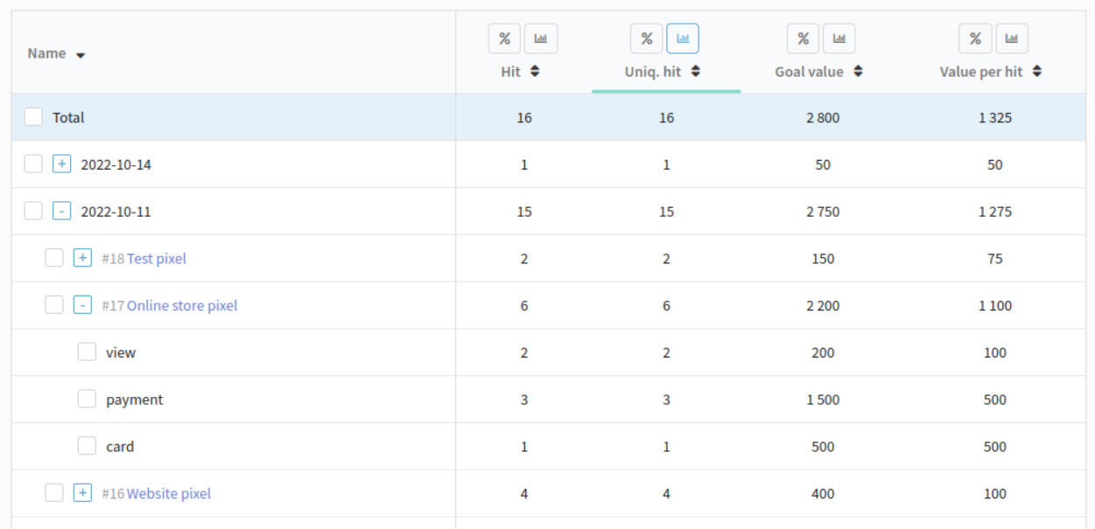The height and width of the screenshot is (529, 1095).
Task: Check the #16 Website pixel checkbox
Action: tap(54, 493)
